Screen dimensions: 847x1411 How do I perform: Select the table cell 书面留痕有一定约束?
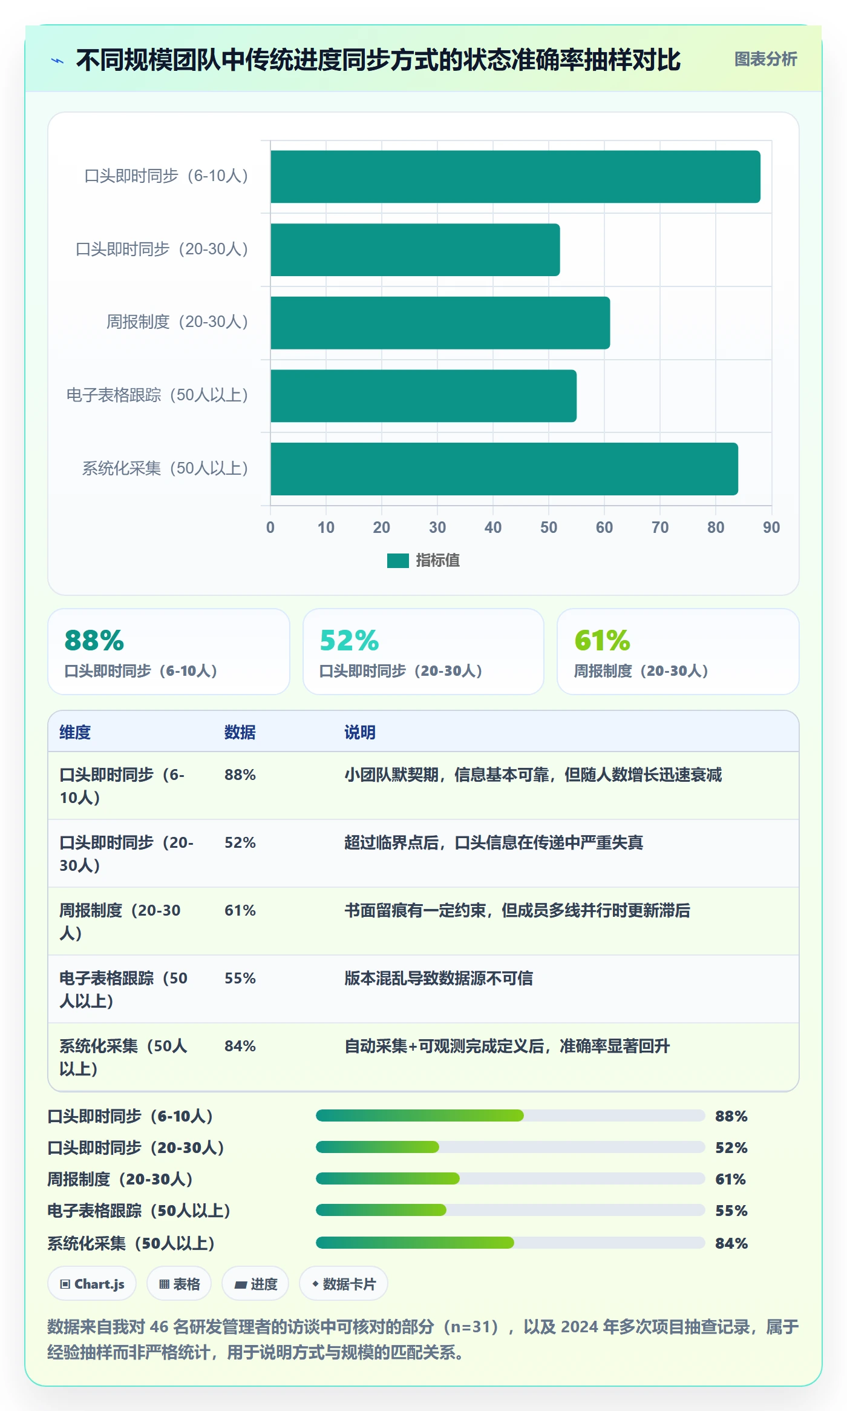(x=517, y=911)
